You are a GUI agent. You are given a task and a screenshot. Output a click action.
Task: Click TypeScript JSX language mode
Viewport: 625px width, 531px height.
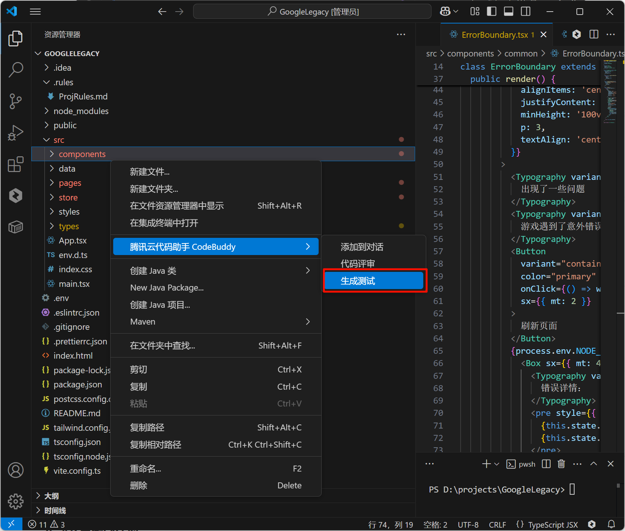(x=553, y=525)
